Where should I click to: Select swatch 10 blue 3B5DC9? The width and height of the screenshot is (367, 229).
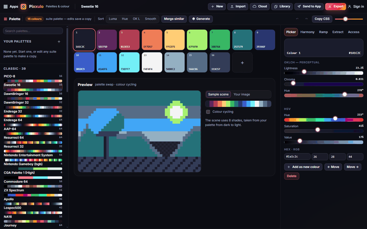pyautogui.click(x=84, y=62)
